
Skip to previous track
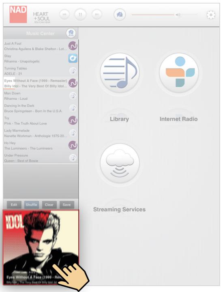(x=64, y=14)
